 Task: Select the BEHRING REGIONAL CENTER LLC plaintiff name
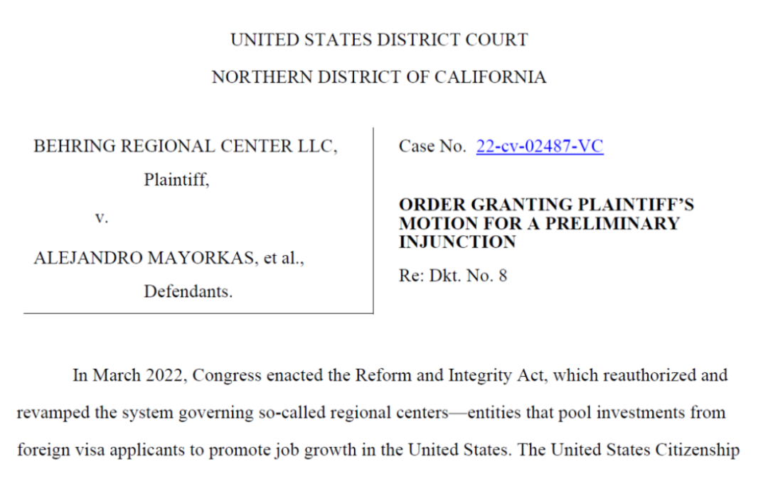tap(183, 146)
